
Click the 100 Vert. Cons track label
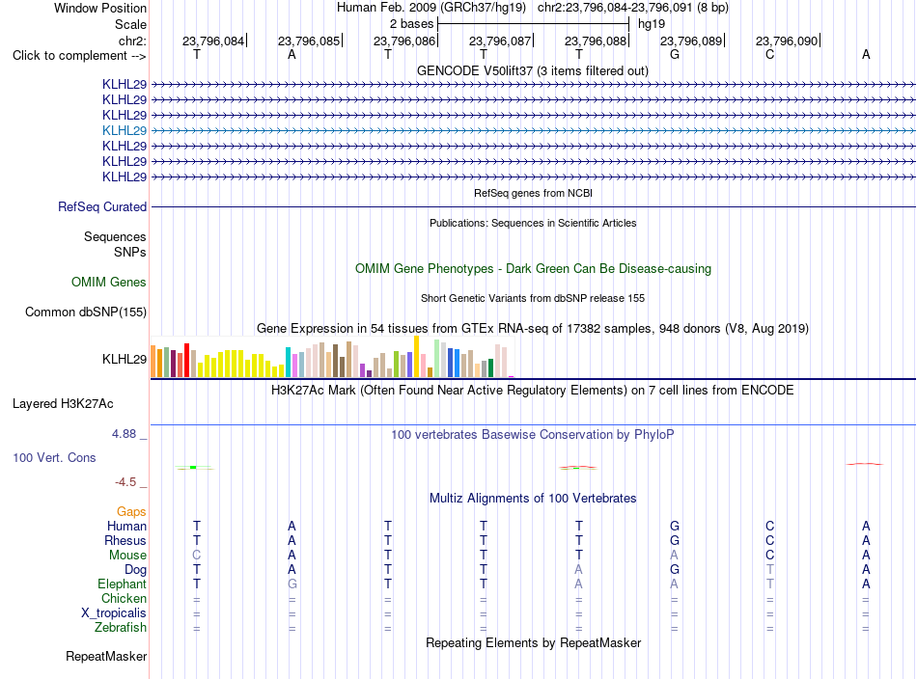coord(54,457)
